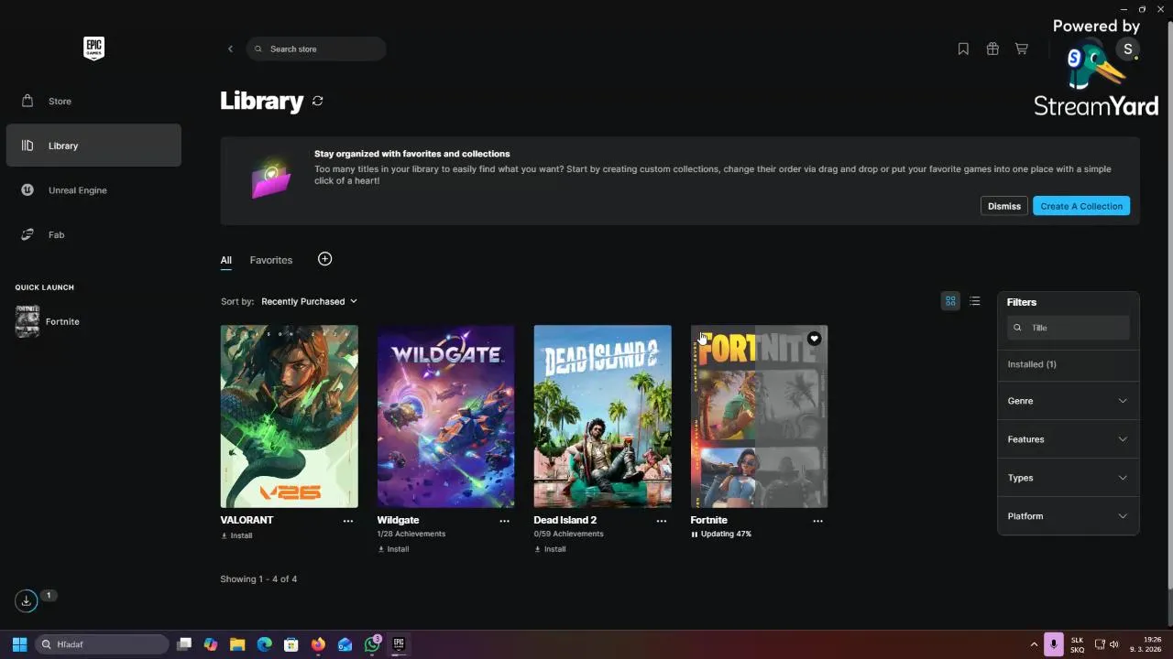
Task: Open Fortnite three-dot options menu
Action: [x=818, y=521]
